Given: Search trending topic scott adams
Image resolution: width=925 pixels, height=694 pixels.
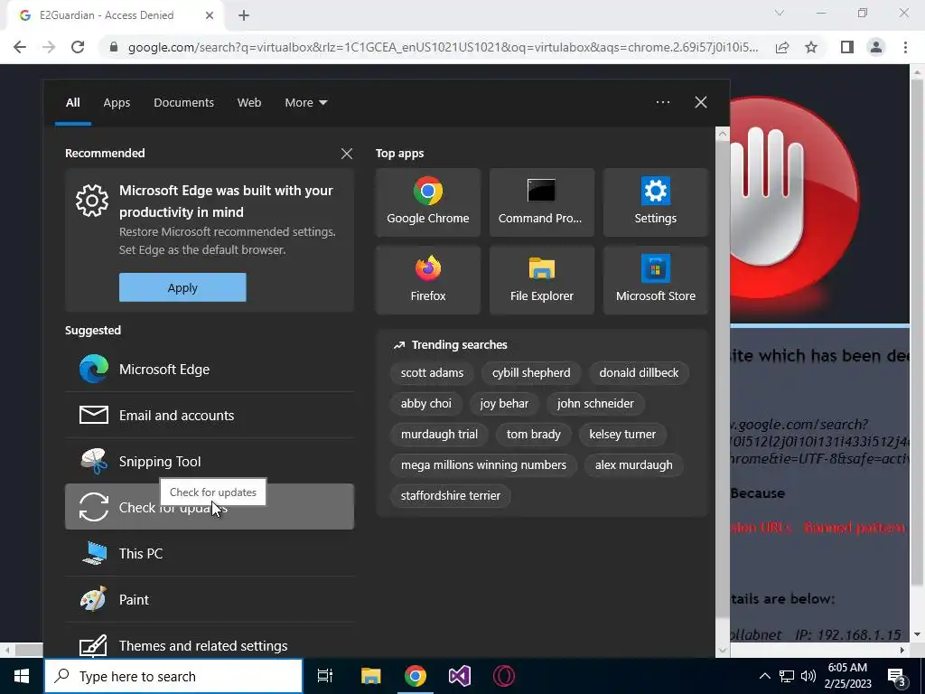Looking at the screenshot, I should tap(432, 373).
